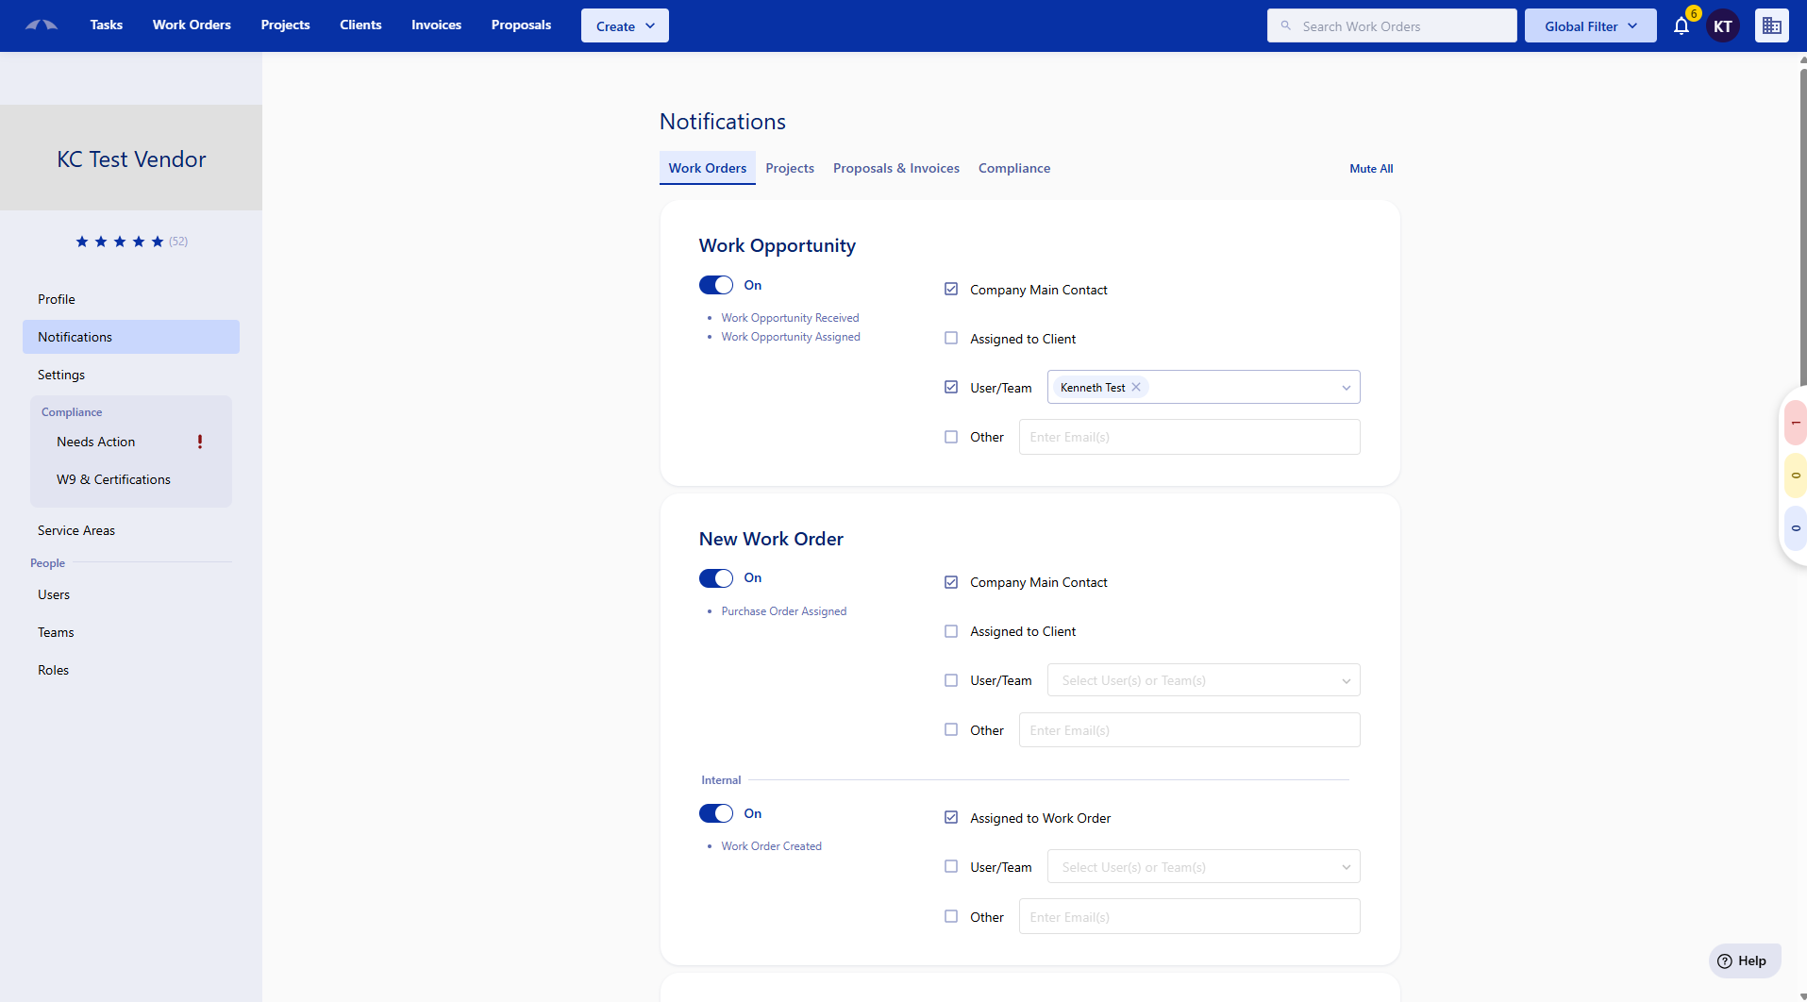Check New Work Order User/Team checkbox
This screenshot has height=1002, width=1807.
coord(951,680)
